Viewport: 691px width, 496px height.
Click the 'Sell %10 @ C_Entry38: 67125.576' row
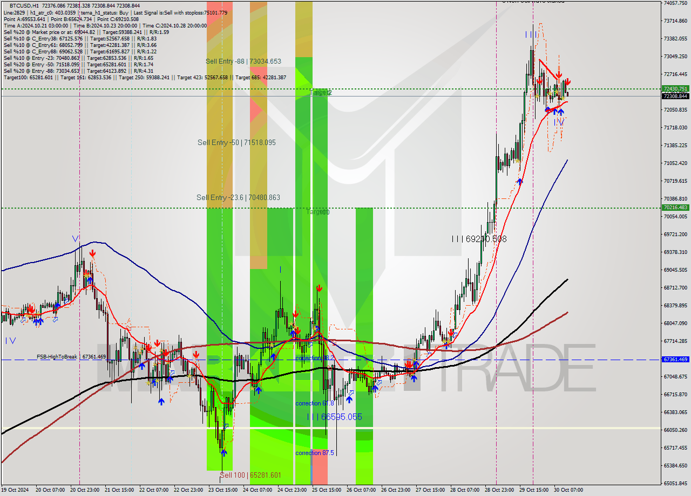[x=80, y=39]
